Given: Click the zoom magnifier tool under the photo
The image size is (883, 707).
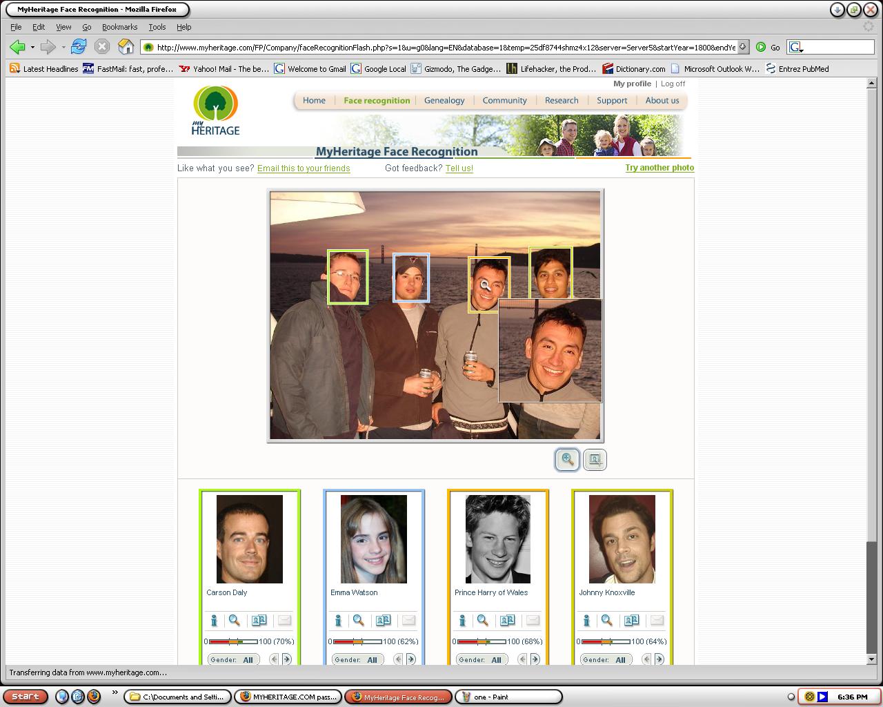Looking at the screenshot, I should [567, 460].
